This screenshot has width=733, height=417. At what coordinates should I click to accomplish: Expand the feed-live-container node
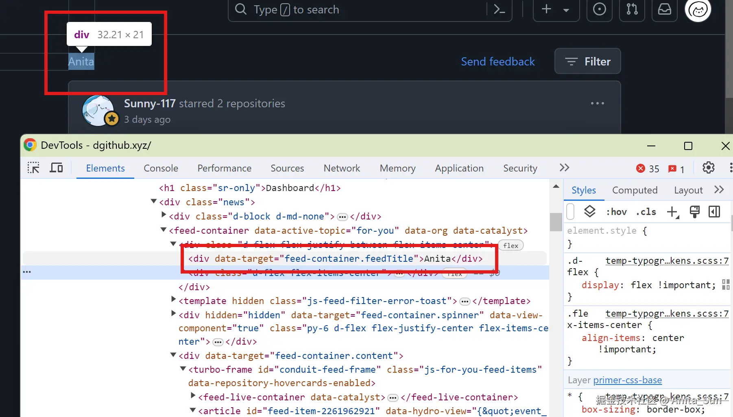tap(193, 395)
